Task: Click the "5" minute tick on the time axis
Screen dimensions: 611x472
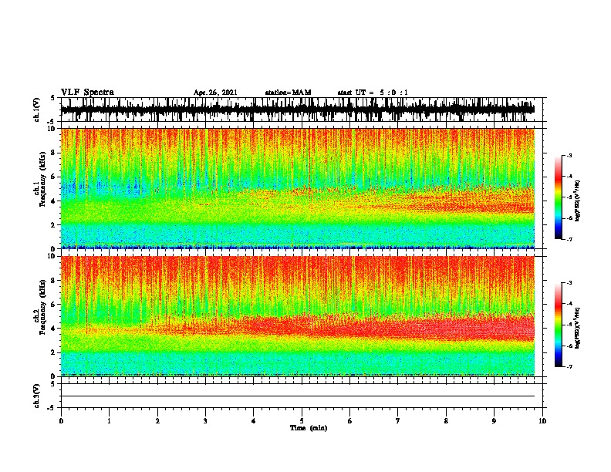Action: (x=302, y=421)
